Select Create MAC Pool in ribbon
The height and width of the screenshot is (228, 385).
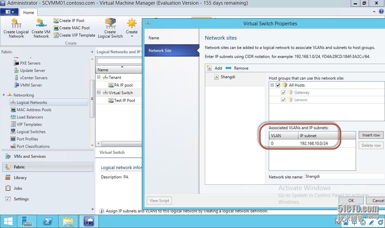[72, 28]
